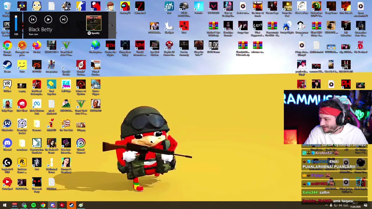Skip to the previous track in media overlay
372x209 pixels.
click(33, 19)
